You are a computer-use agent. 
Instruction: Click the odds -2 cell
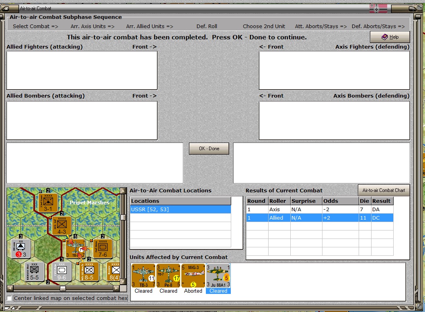coord(341,210)
